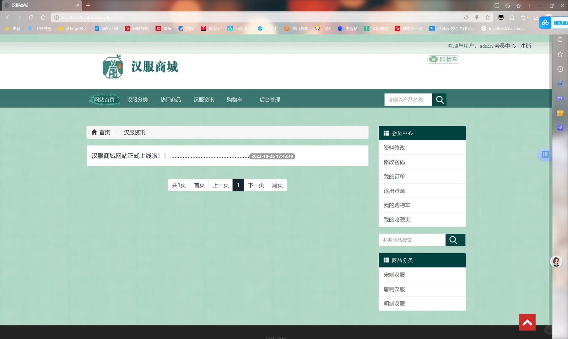Open 我的购物车 in member center
This screenshot has height=339, width=568.
422,205
